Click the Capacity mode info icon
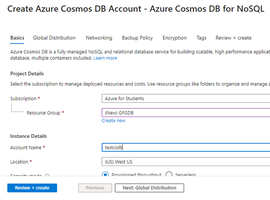Screen dimensions: 270x200 pyautogui.click(x=47, y=176)
